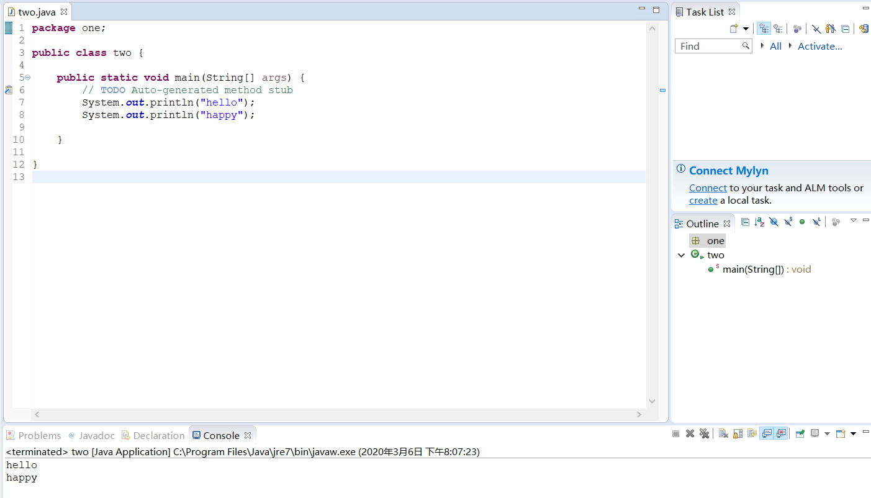
Task: Click the overview ruler task annotation
Action: click(662, 91)
